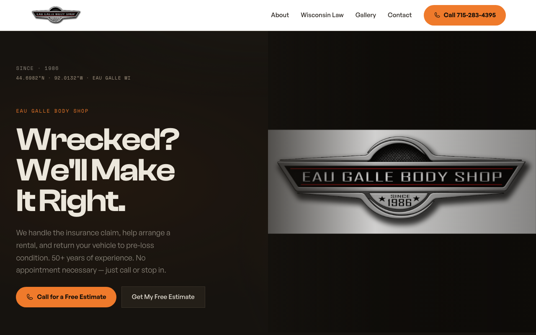Go to Wisconsin Law page
The image size is (536, 335).
[x=322, y=15]
